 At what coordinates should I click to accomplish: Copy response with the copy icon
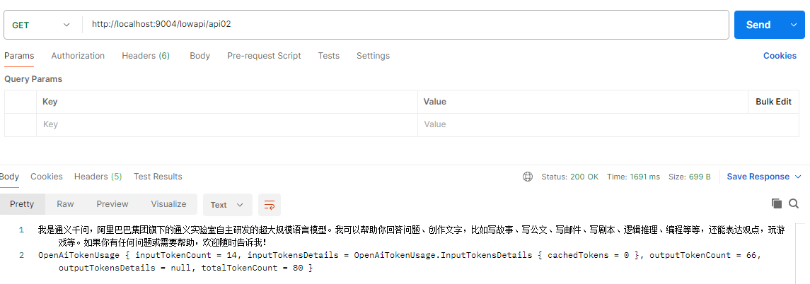tap(777, 203)
